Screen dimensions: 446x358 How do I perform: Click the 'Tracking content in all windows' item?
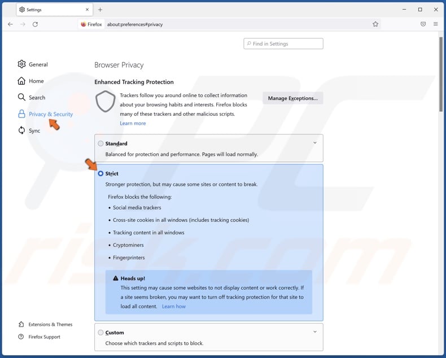point(148,233)
